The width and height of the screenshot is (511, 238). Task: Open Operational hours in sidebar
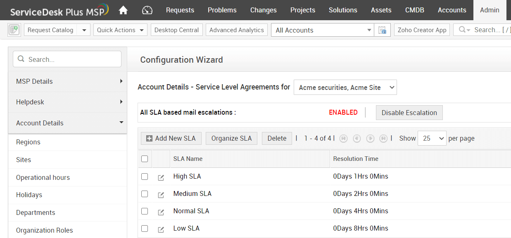click(x=43, y=177)
